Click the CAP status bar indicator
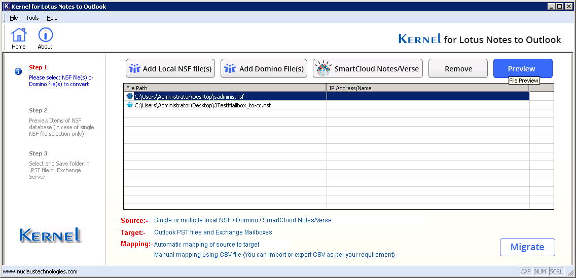 tap(526, 271)
